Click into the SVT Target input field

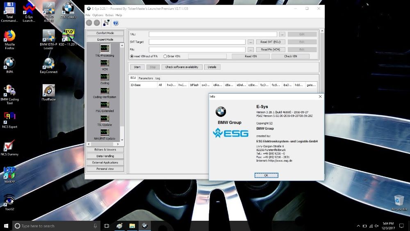click(197, 42)
